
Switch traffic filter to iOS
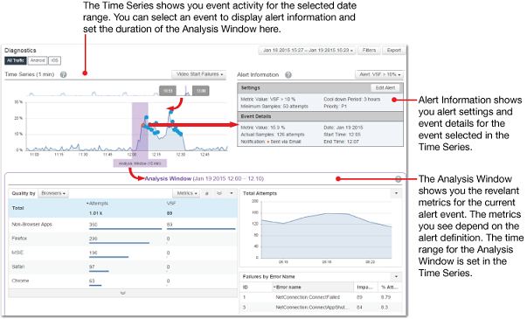coord(54,60)
